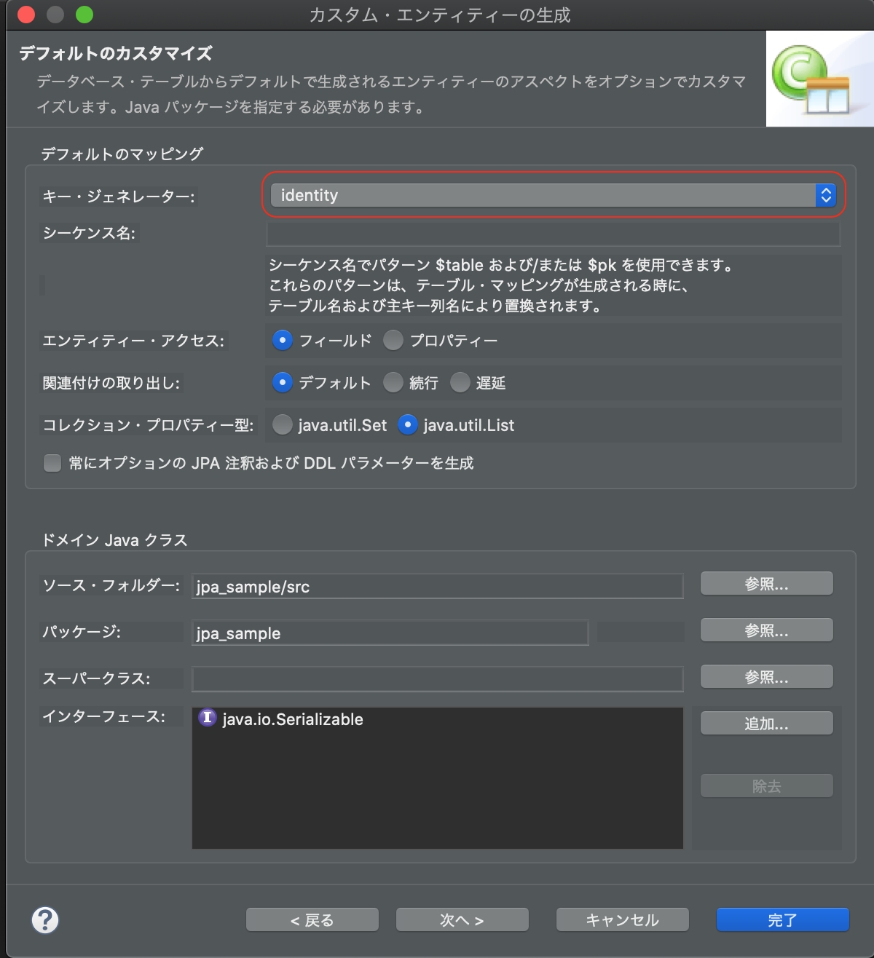Advance with the 次へ button
Viewport: 874px width, 958px height.
point(462,919)
